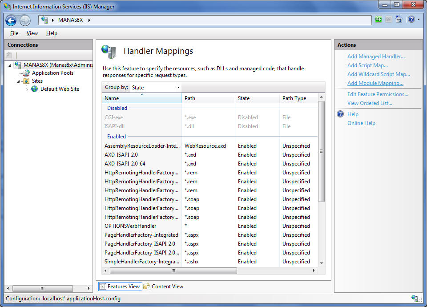Click the *.exe path cell
This screenshot has width=427, height=307.
point(190,117)
